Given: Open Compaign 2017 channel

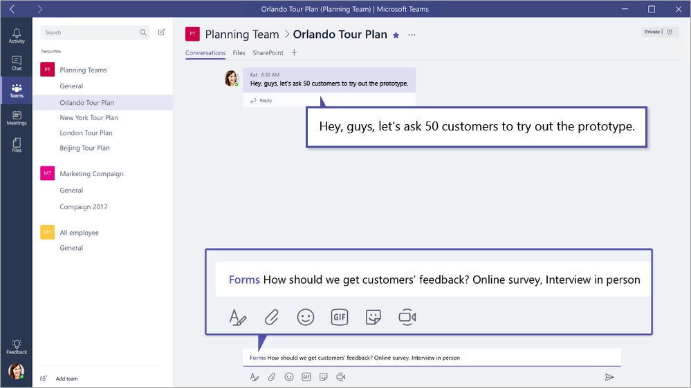Looking at the screenshot, I should tap(84, 206).
